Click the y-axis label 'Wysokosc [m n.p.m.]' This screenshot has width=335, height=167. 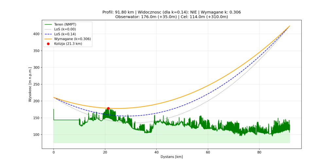[30, 84]
